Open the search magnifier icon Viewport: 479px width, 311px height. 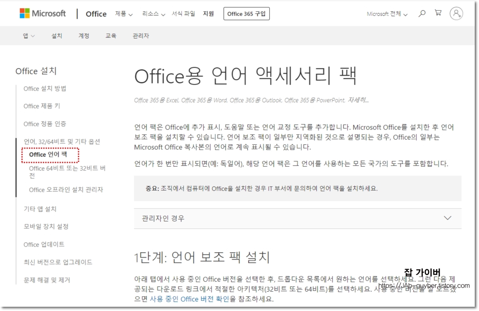[422, 13]
